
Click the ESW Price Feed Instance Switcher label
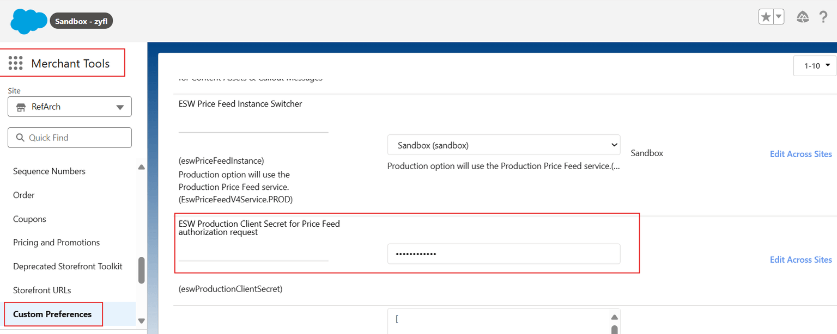pyautogui.click(x=240, y=104)
